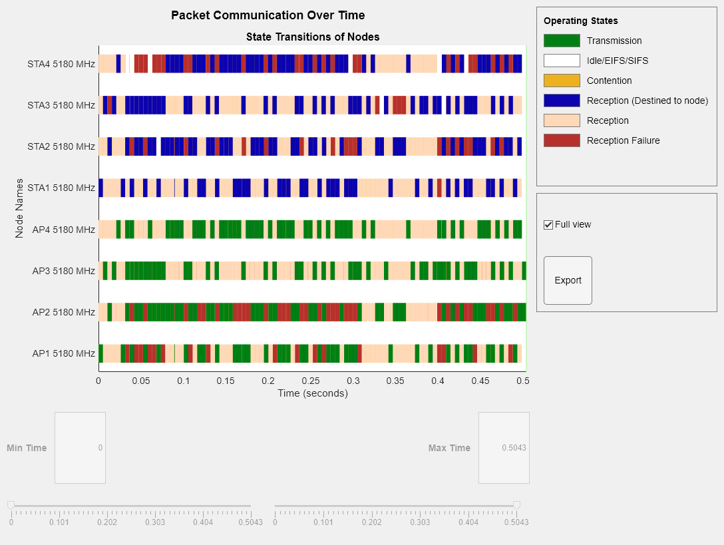Click the blue Reception (Destined to node) swatch
The image size is (724, 545).
tap(562, 100)
